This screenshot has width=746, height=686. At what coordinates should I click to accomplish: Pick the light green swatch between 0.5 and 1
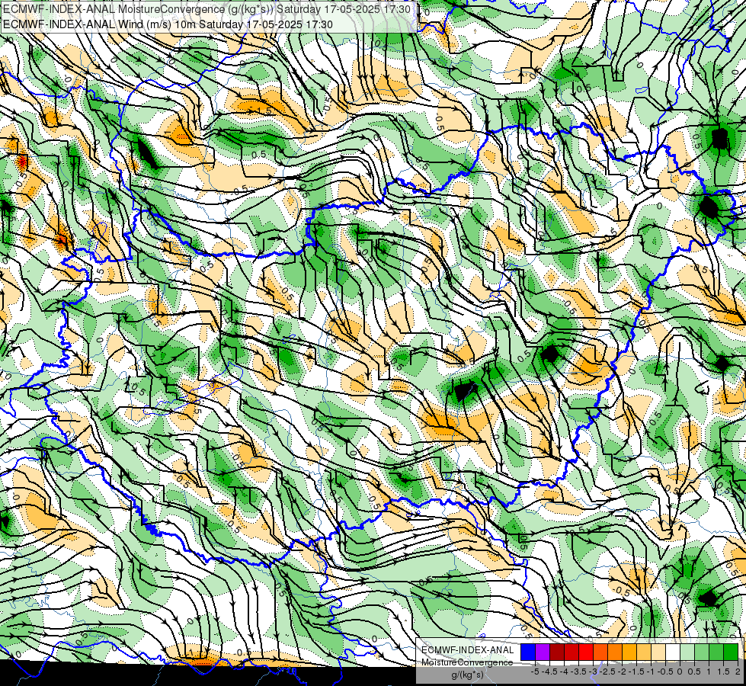702,652
